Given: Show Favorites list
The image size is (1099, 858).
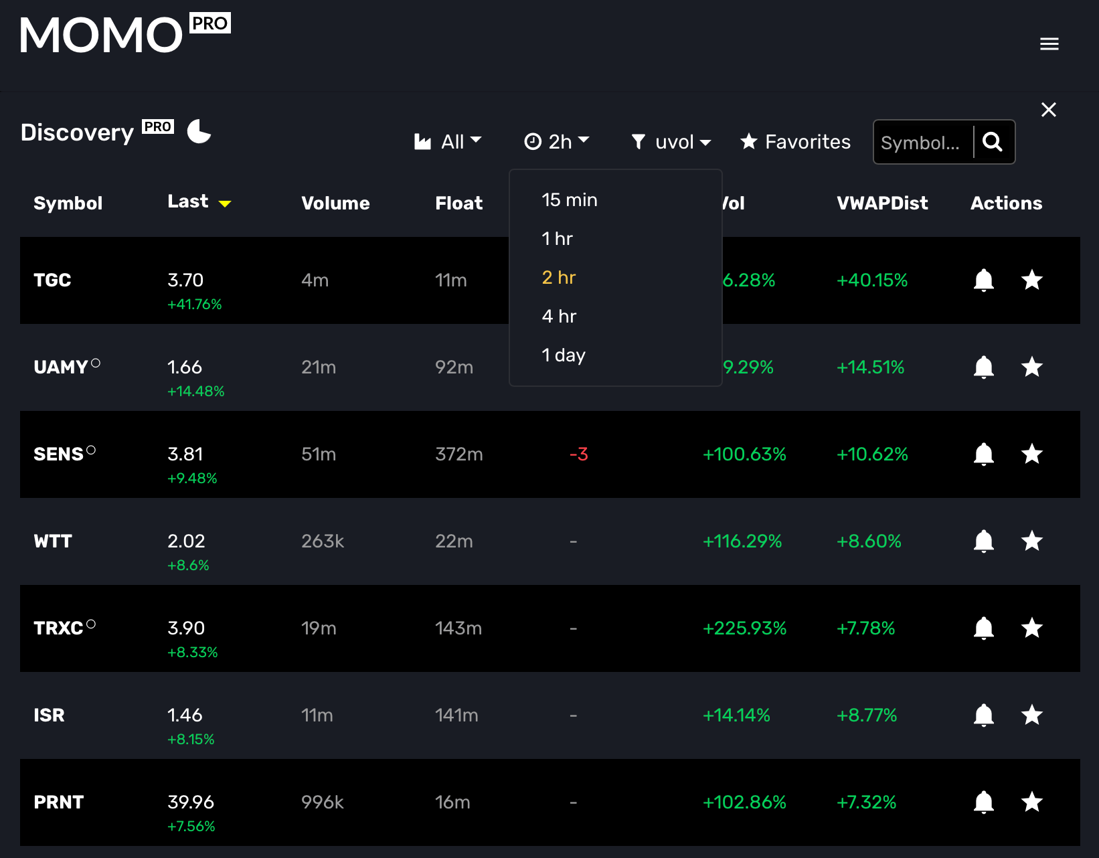Looking at the screenshot, I should click(x=795, y=142).
